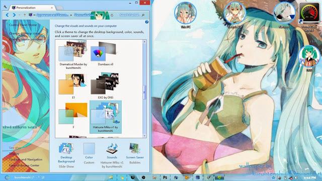
Task: Open the Display link in sidebar
Action: point(14,153)
